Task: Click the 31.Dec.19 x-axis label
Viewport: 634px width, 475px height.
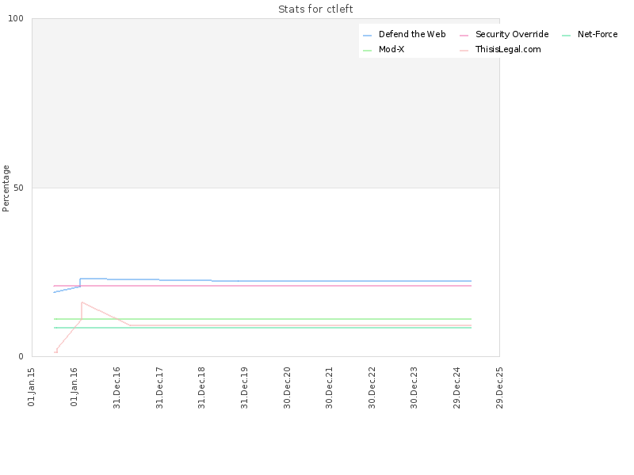Action: (x=244, y=387)
